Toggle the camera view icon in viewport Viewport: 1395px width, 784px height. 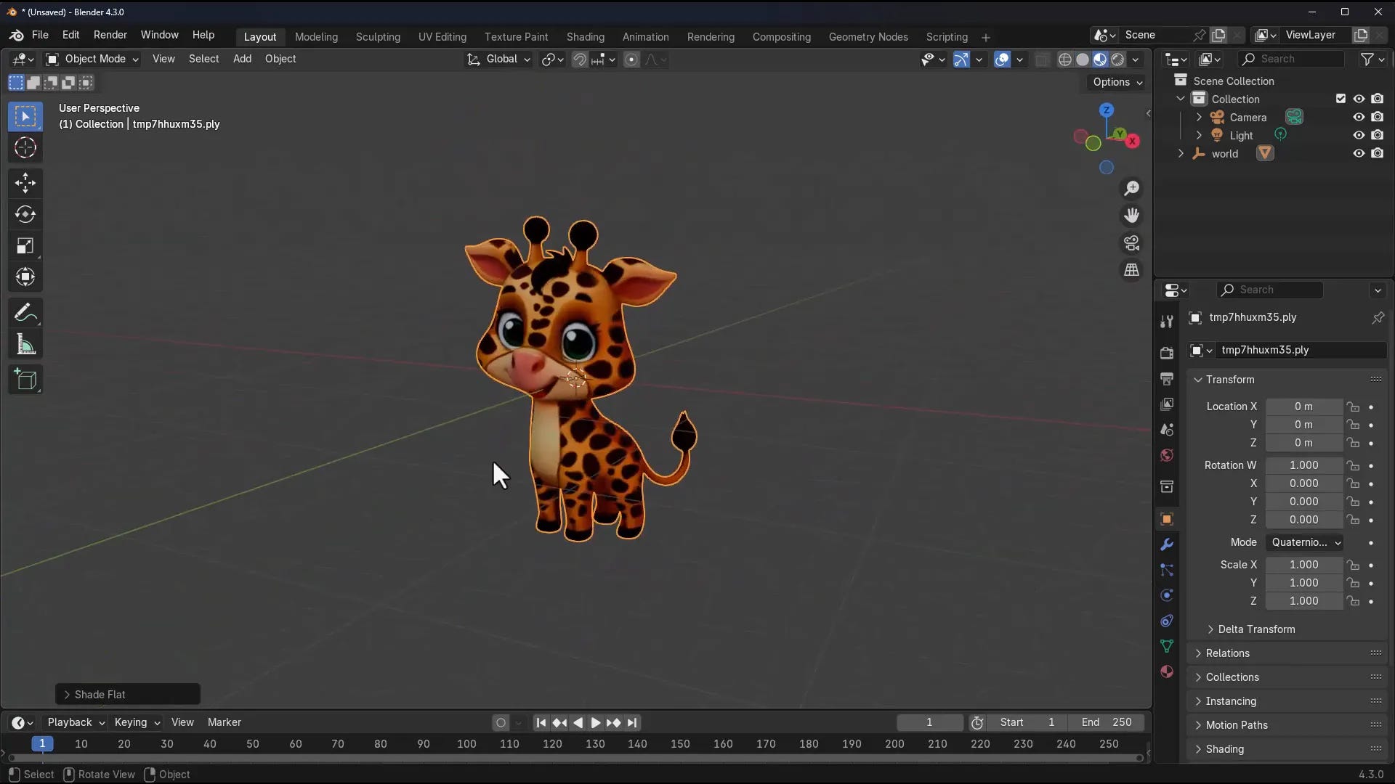(1132, 242)
